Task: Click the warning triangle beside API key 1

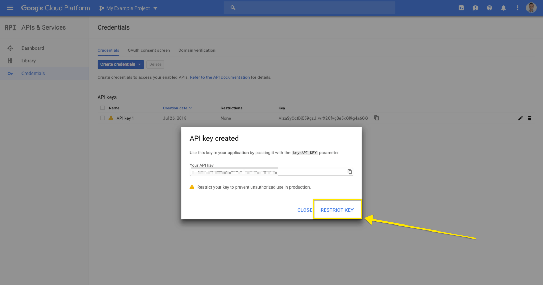Action: tap(111, 118)
